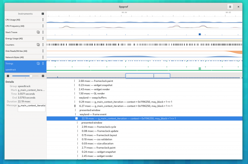Click the zoom level slider handle
Viewport: 248px width, 164px height.
pos(31,76)
